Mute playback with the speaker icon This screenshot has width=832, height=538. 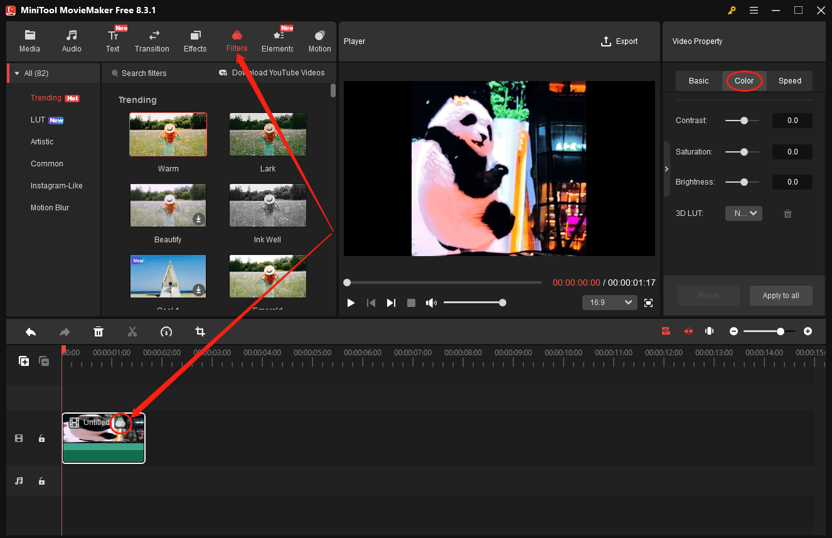[x=431, y=302]
